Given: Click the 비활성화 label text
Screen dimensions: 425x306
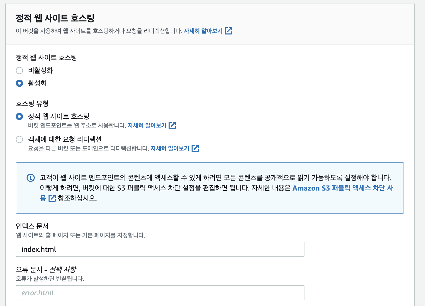Looking at the screenshot, I should 40,70.
